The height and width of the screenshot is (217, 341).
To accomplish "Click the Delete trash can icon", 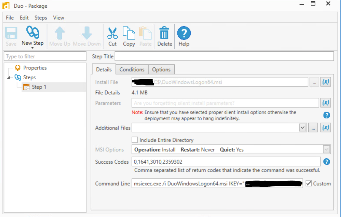I will [x=164, y=33].
